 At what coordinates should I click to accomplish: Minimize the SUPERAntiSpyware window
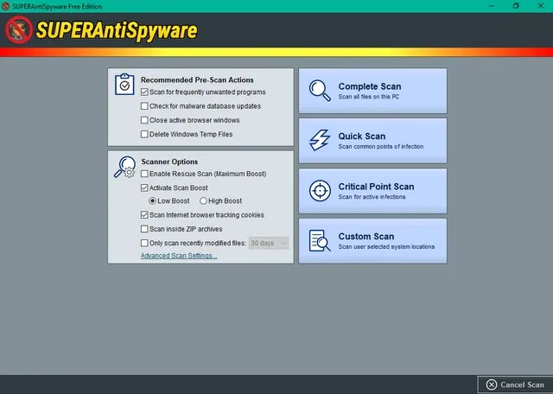(x=492, y=6)
